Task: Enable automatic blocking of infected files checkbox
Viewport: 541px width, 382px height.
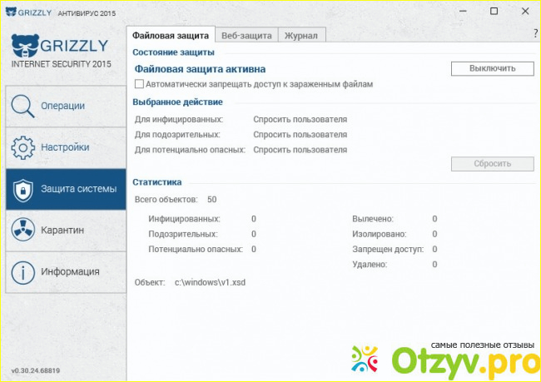Action: coord(139,84)
